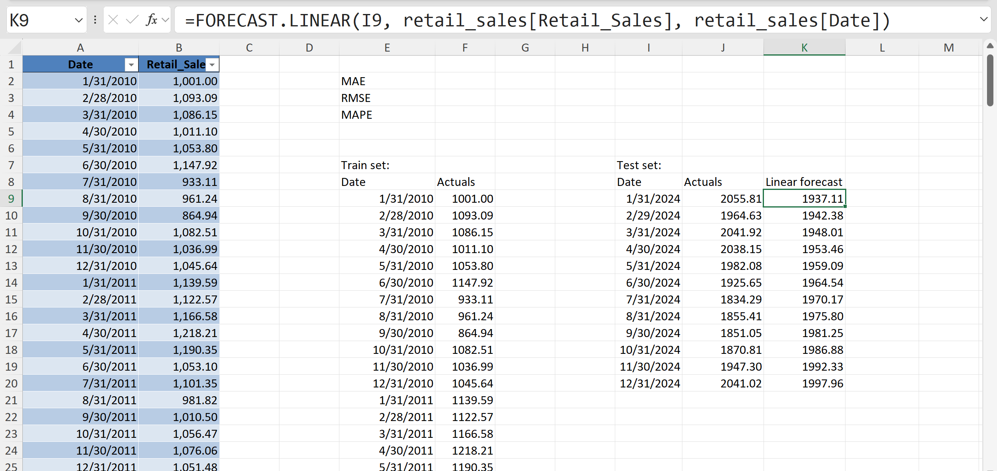The width and height of the screenshot is (997, 471).
Task: Select the MAE label cell
Action: click(386, 82)
